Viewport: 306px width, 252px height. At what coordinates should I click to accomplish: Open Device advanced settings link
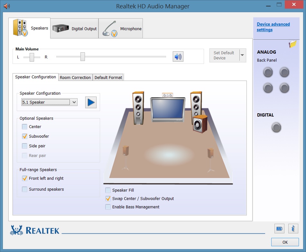tap(273, 27)
